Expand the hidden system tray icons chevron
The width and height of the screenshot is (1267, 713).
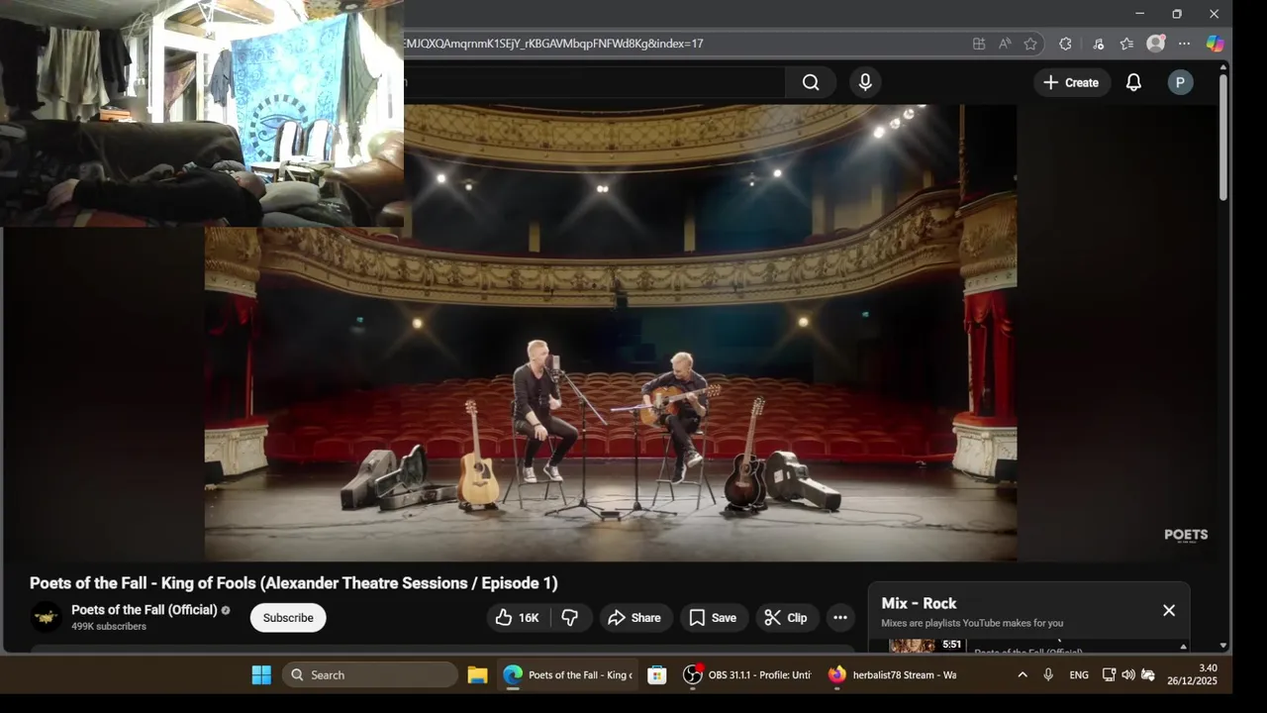(1023, 675)
